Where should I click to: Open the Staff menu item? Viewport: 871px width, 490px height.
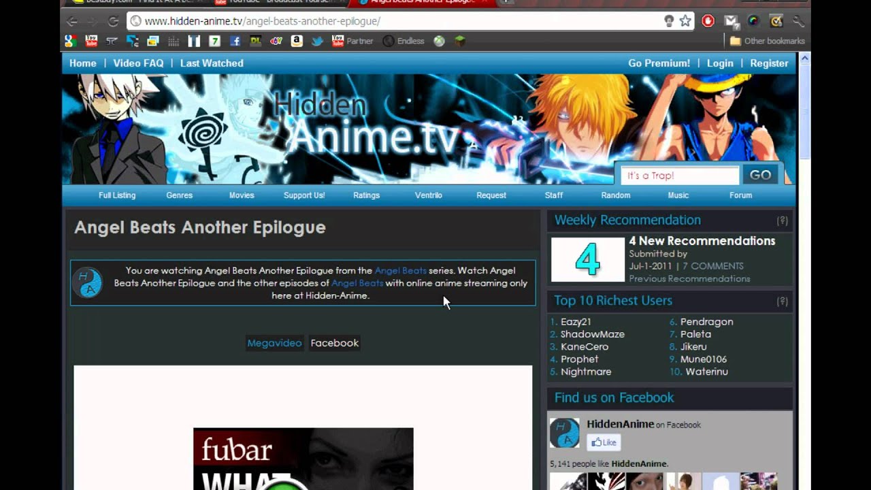point(554,195)
